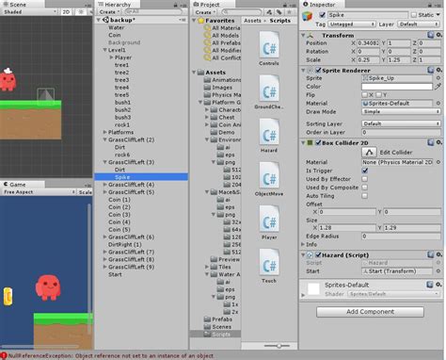Image resolution: width=446 pixels, height=360 pixels.
Task: Open the GroundCheck C# script
Action: pyautogui.click(x=269, y=91)
